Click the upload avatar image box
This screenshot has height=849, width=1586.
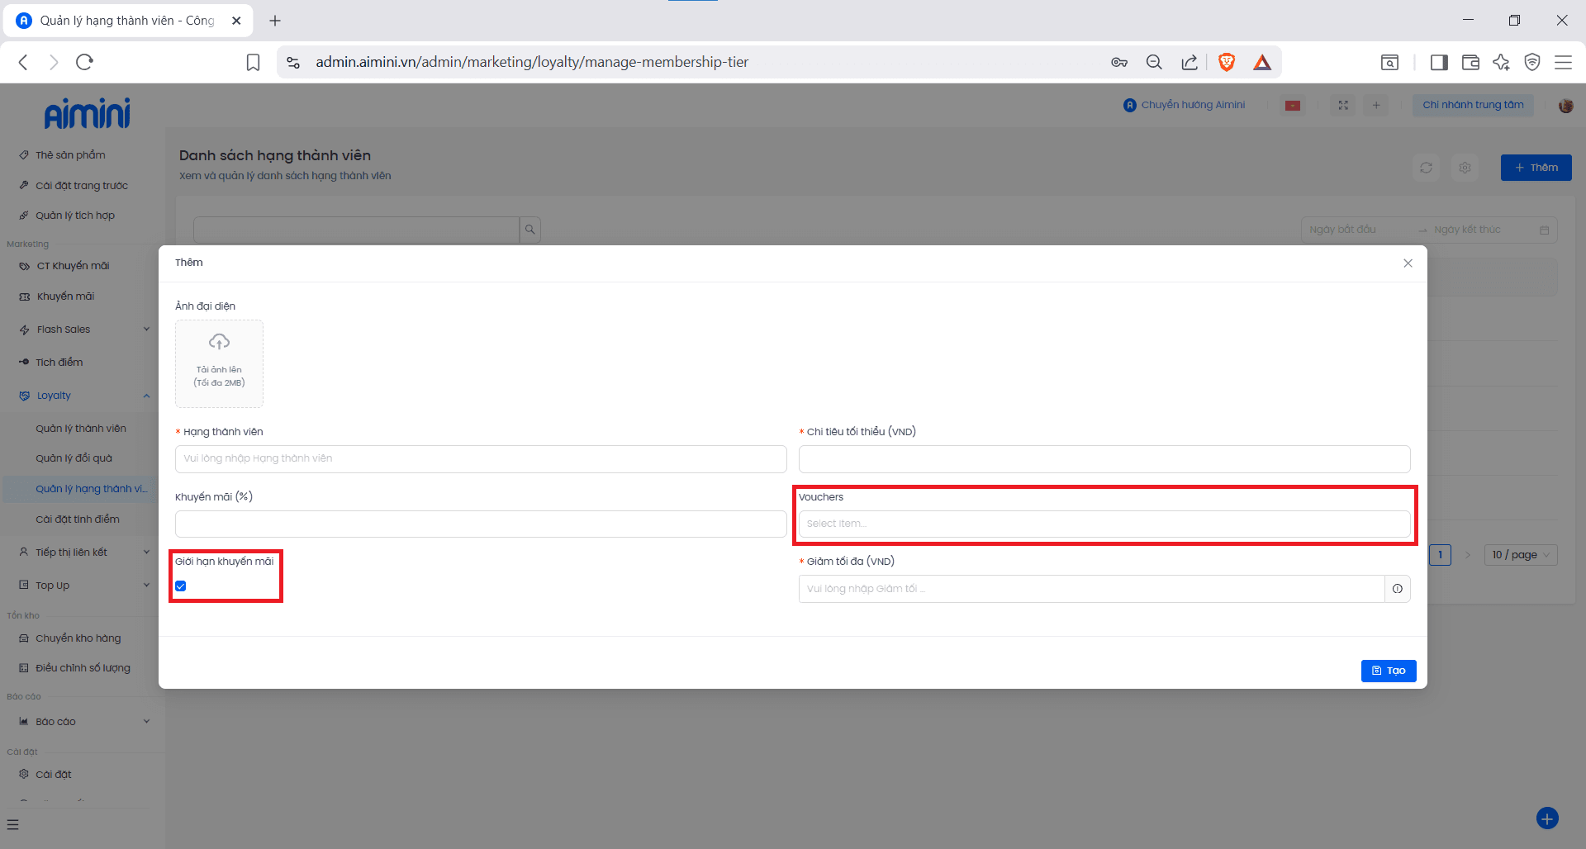[219, 363]
